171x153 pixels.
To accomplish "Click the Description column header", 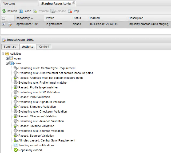I will pos(149,18).
